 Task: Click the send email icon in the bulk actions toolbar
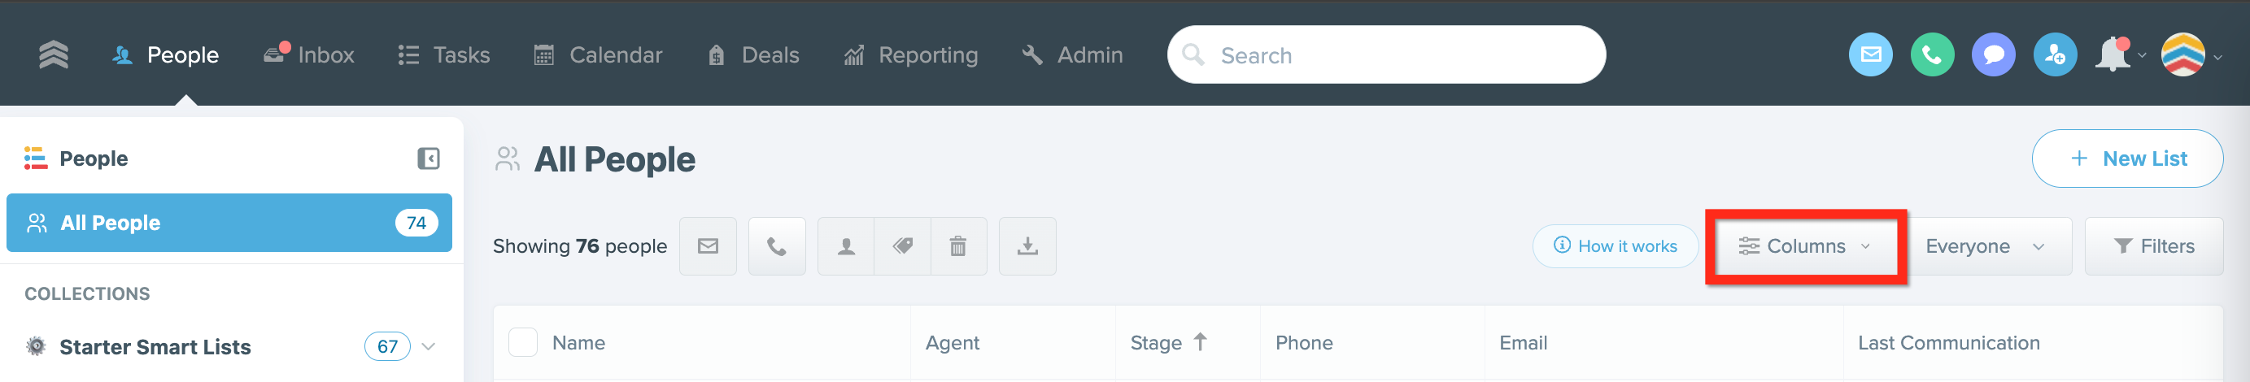tap(708, 246)
